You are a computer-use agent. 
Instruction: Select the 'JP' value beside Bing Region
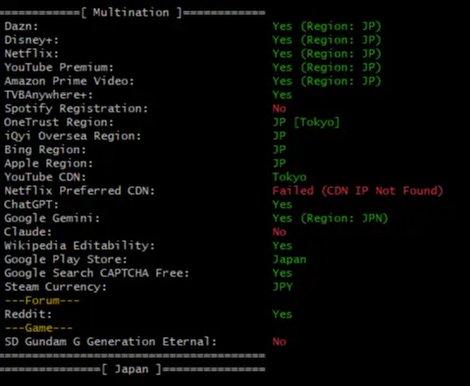click(280, 150)
